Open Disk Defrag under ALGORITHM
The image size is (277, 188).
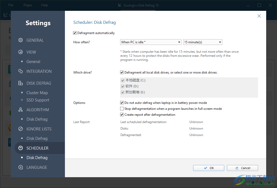coord(37,119)
